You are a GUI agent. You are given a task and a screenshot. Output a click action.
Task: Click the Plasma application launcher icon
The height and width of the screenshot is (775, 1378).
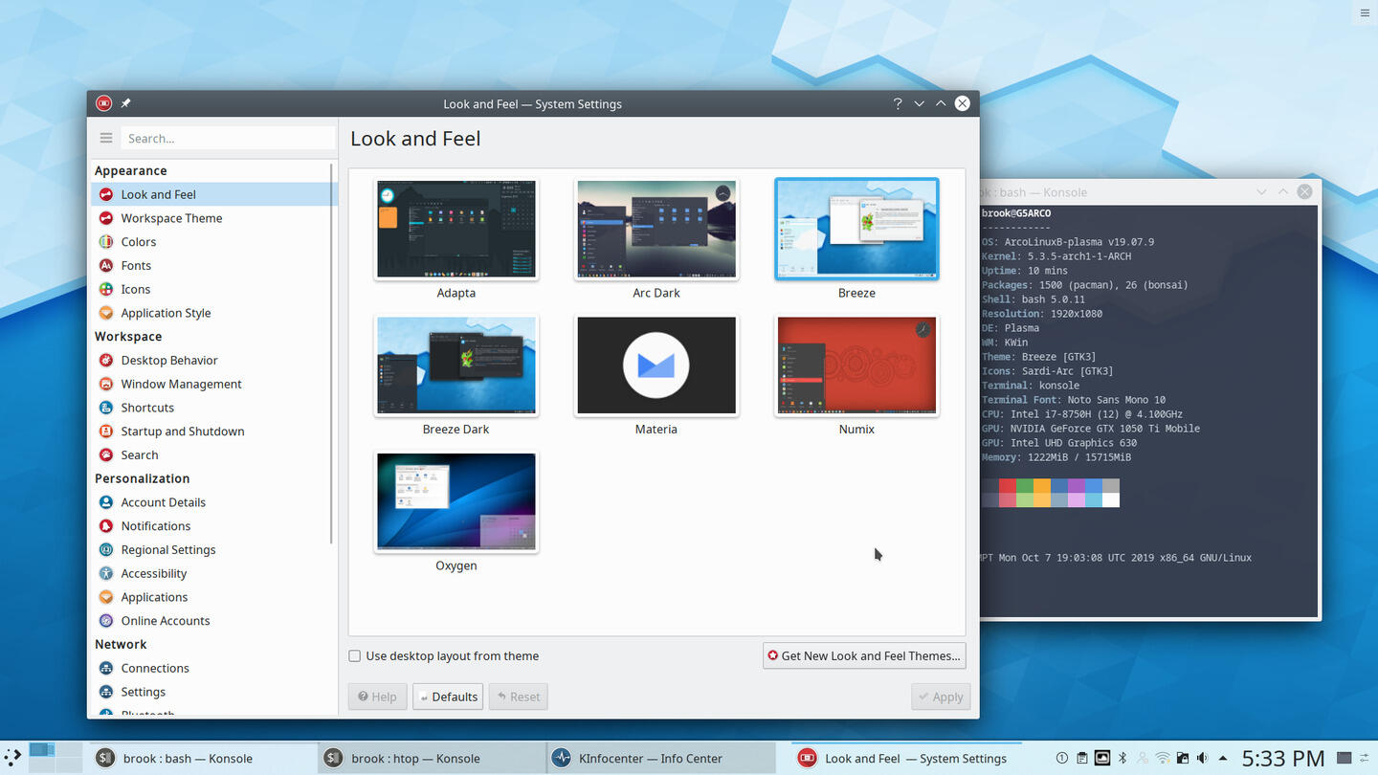[x=12, y=757]
